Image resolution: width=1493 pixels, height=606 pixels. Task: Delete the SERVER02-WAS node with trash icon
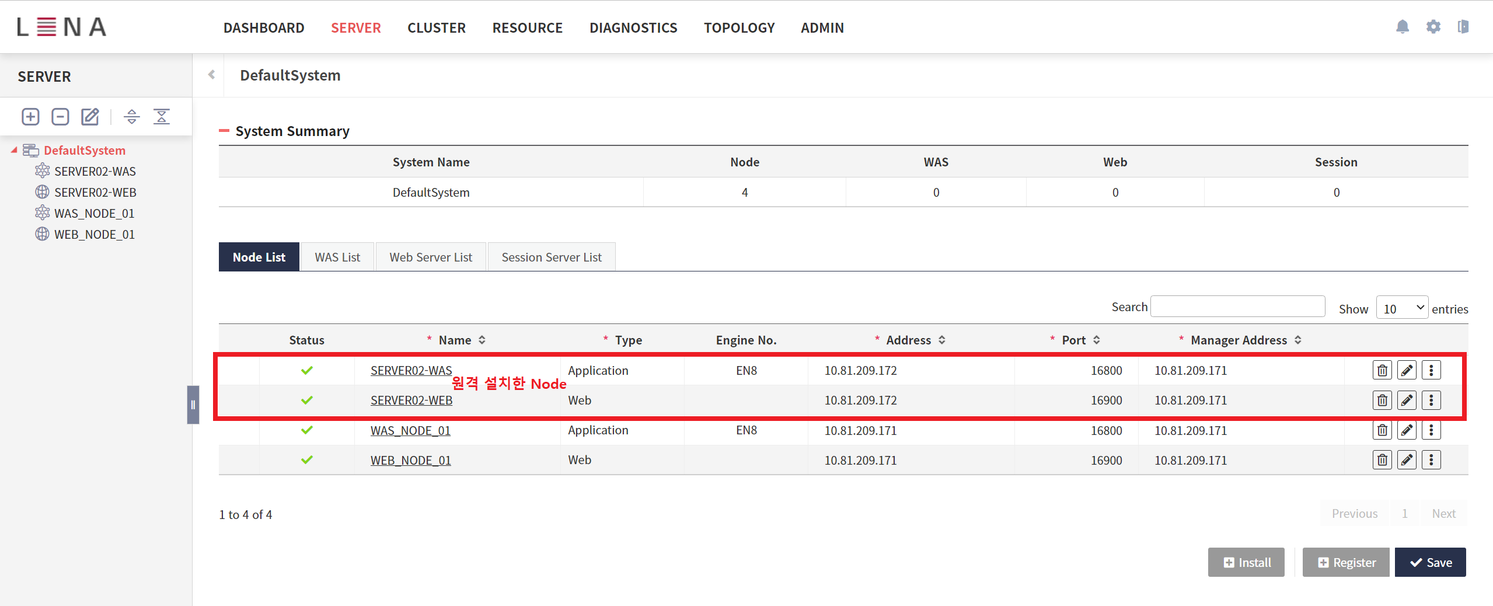pyautogui.click(x=1382, y=370)
